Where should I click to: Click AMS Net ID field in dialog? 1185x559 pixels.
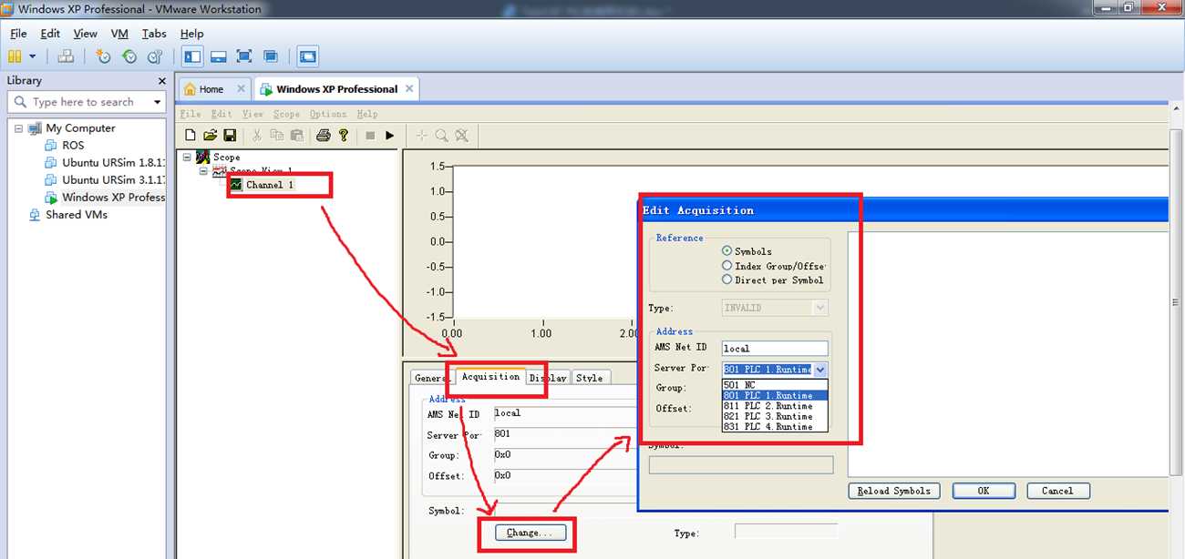coord(775,349)
